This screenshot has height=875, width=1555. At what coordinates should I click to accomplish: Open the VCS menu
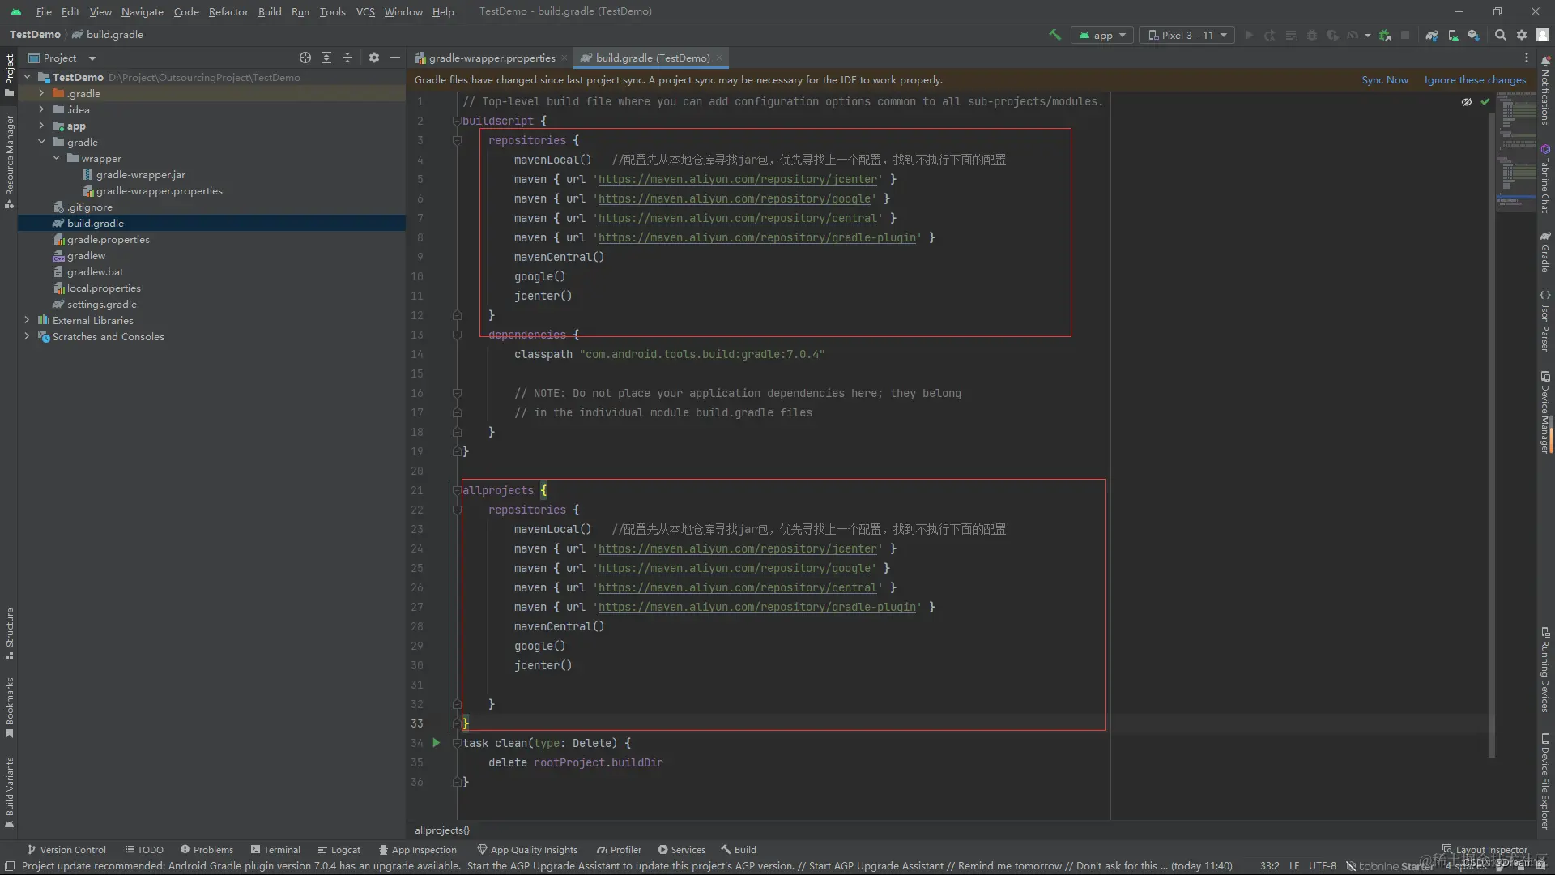tap(365, 11)
